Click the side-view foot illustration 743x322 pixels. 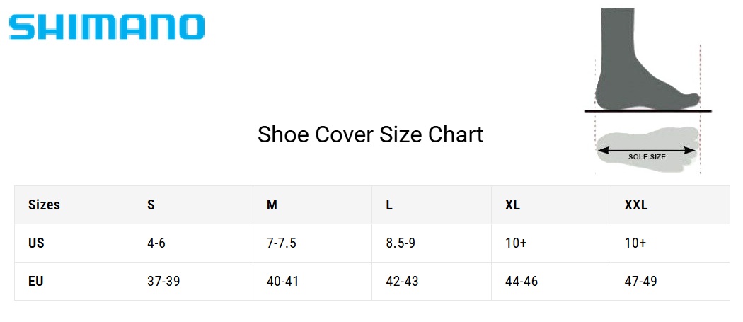(640, 60)
